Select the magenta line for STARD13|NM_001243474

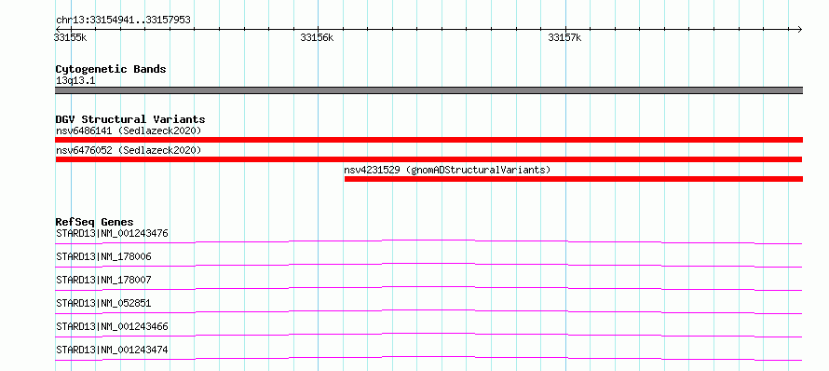(x=428, y=358)
